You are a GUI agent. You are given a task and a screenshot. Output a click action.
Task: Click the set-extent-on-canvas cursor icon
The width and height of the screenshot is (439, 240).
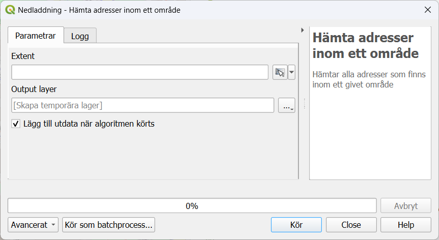(x=280, y=72)
